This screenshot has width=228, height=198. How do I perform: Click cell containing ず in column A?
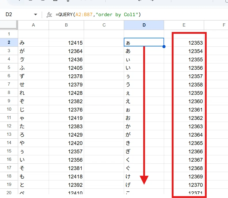tap(33, 76)
